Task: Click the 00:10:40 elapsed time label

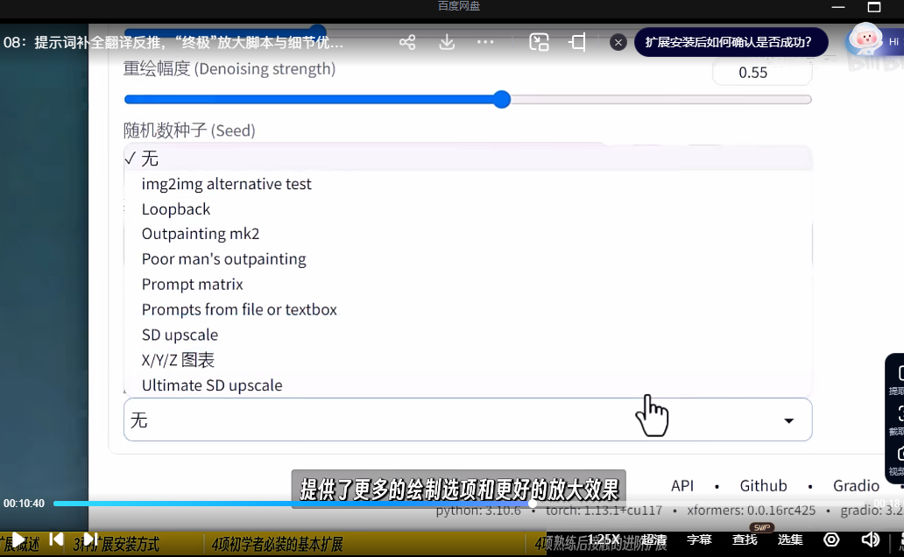Action: pos(24,504)
